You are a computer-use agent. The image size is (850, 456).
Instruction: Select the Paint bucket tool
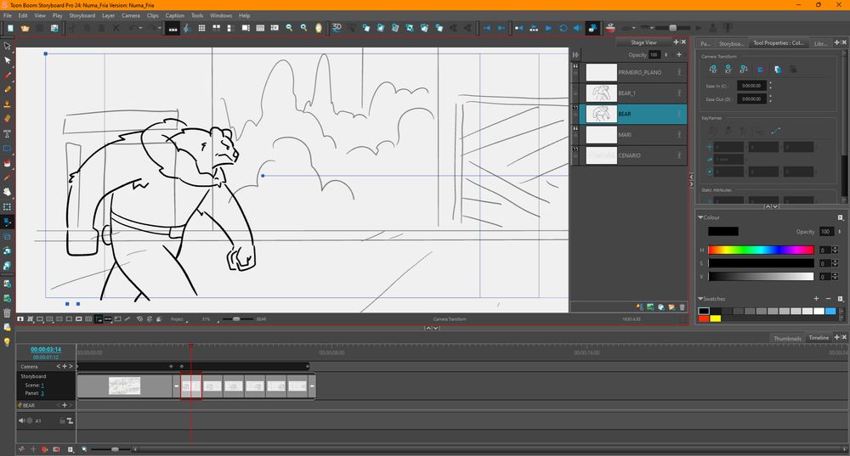point(7,163)
